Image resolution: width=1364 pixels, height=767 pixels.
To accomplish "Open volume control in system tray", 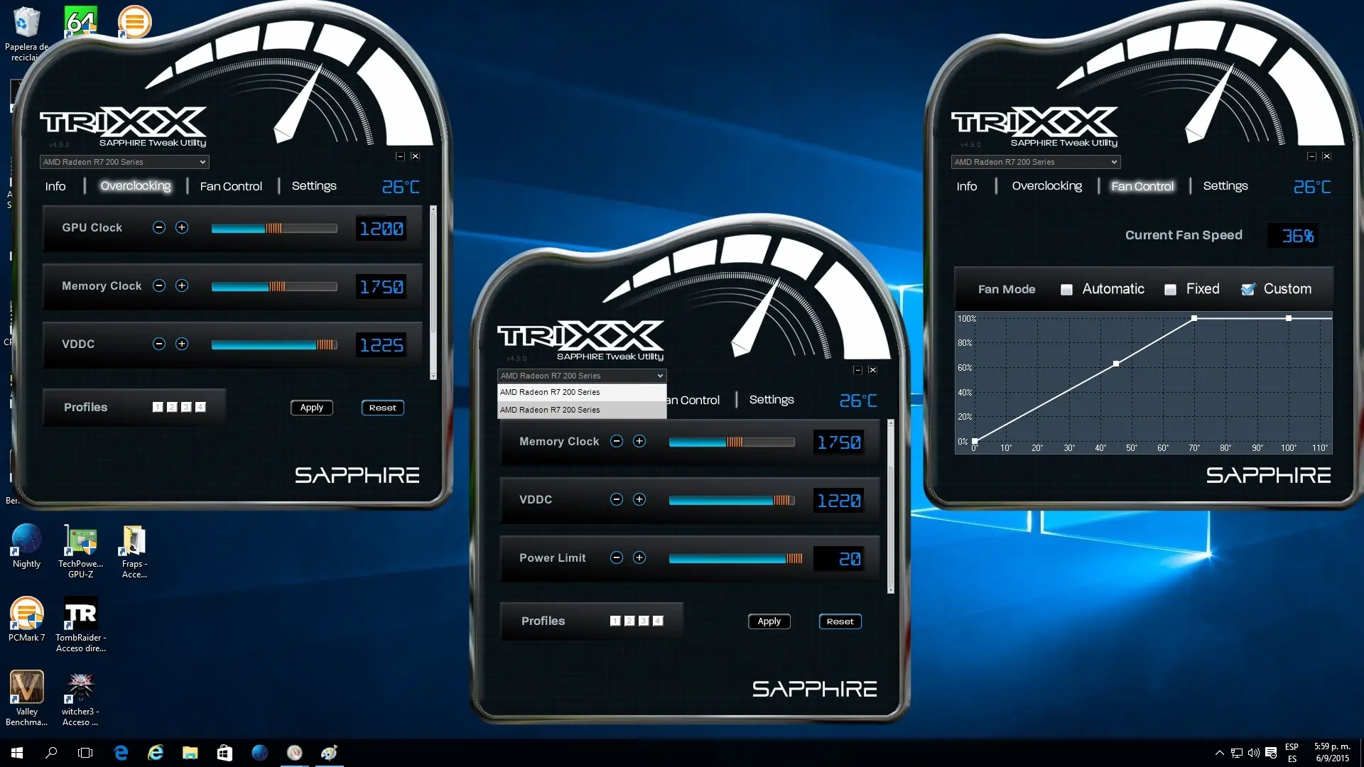I will pos(1253,753).
